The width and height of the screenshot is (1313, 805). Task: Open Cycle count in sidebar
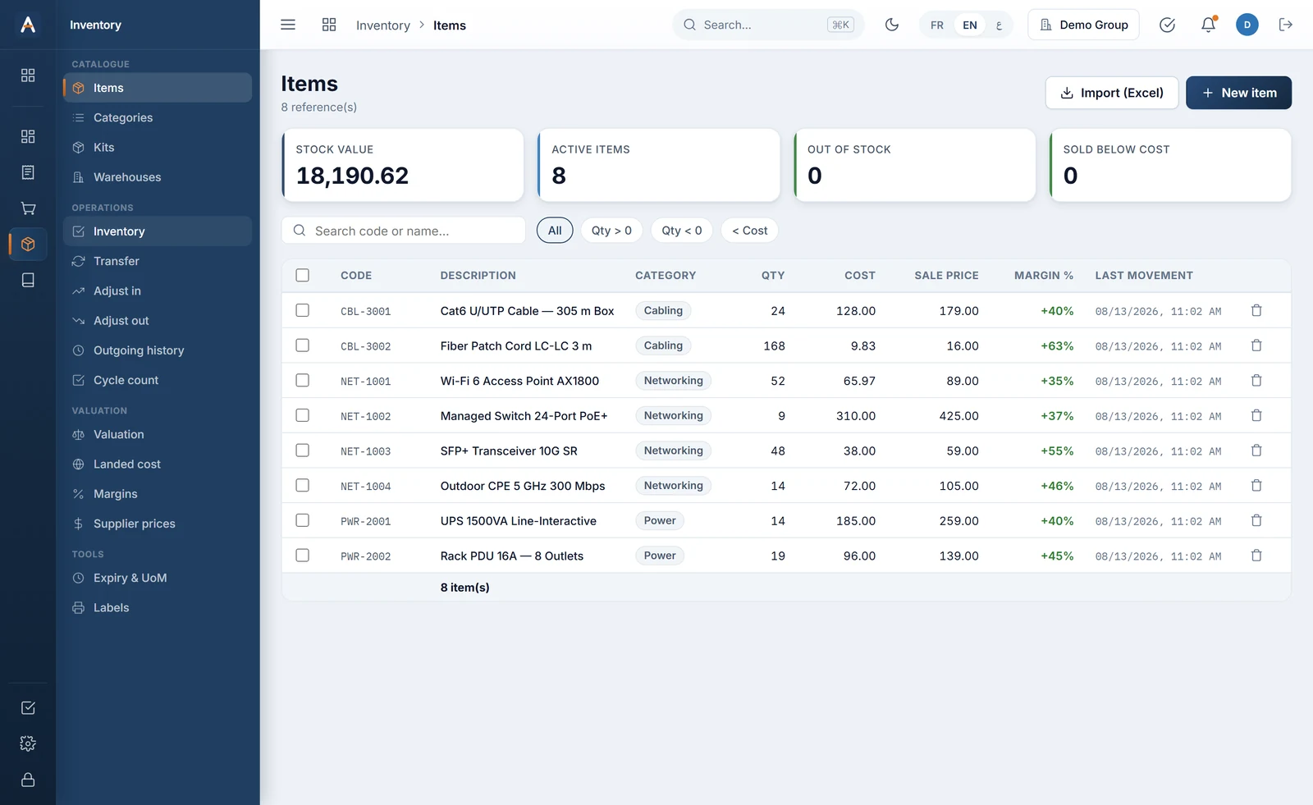(x=158, y=380)
